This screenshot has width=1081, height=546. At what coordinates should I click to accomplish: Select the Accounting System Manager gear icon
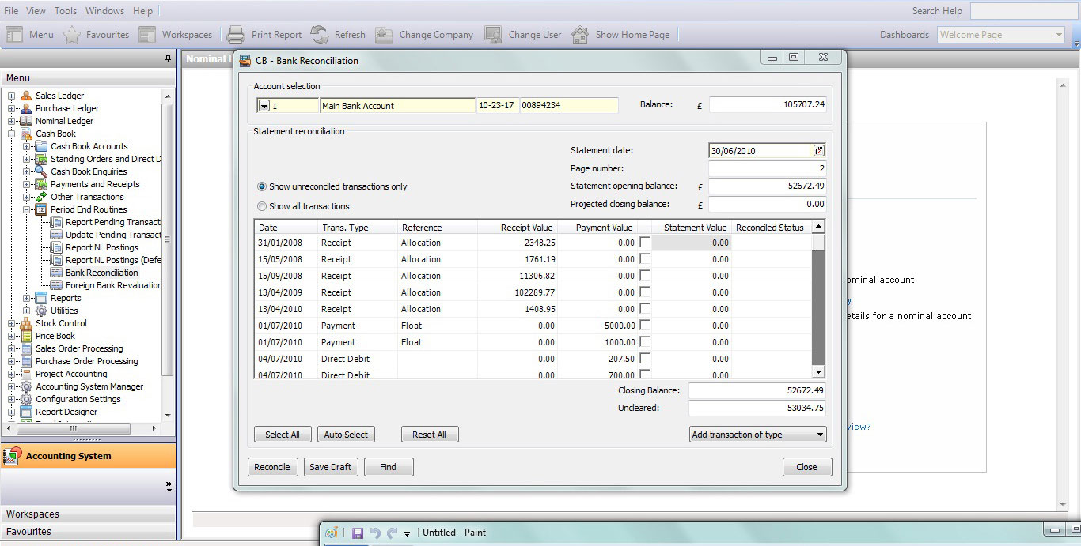point(26,386)
